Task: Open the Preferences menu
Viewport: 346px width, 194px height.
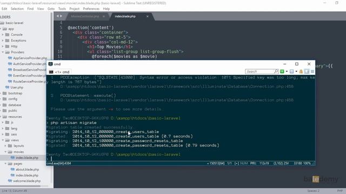Action: point(91,9)
